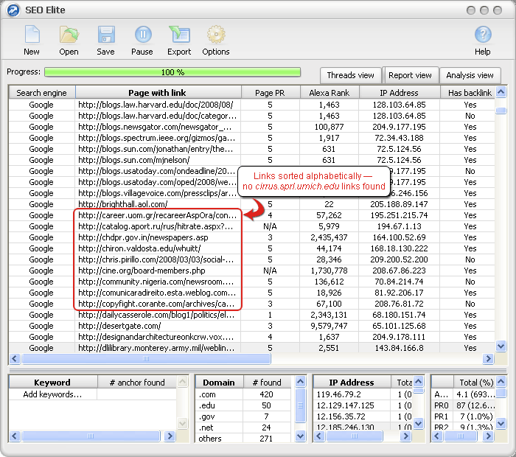Open a saved project with Open icon

pos(69,35)
